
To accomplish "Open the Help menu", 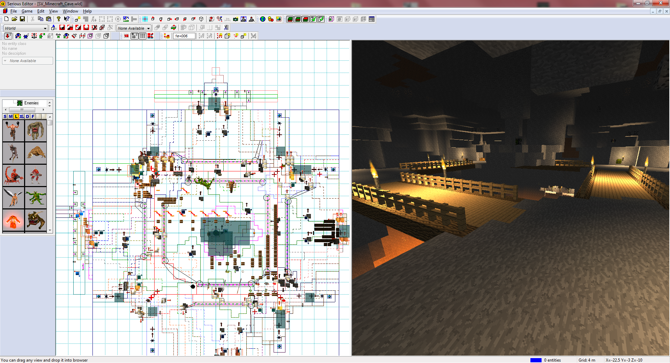I will point(87,11).
